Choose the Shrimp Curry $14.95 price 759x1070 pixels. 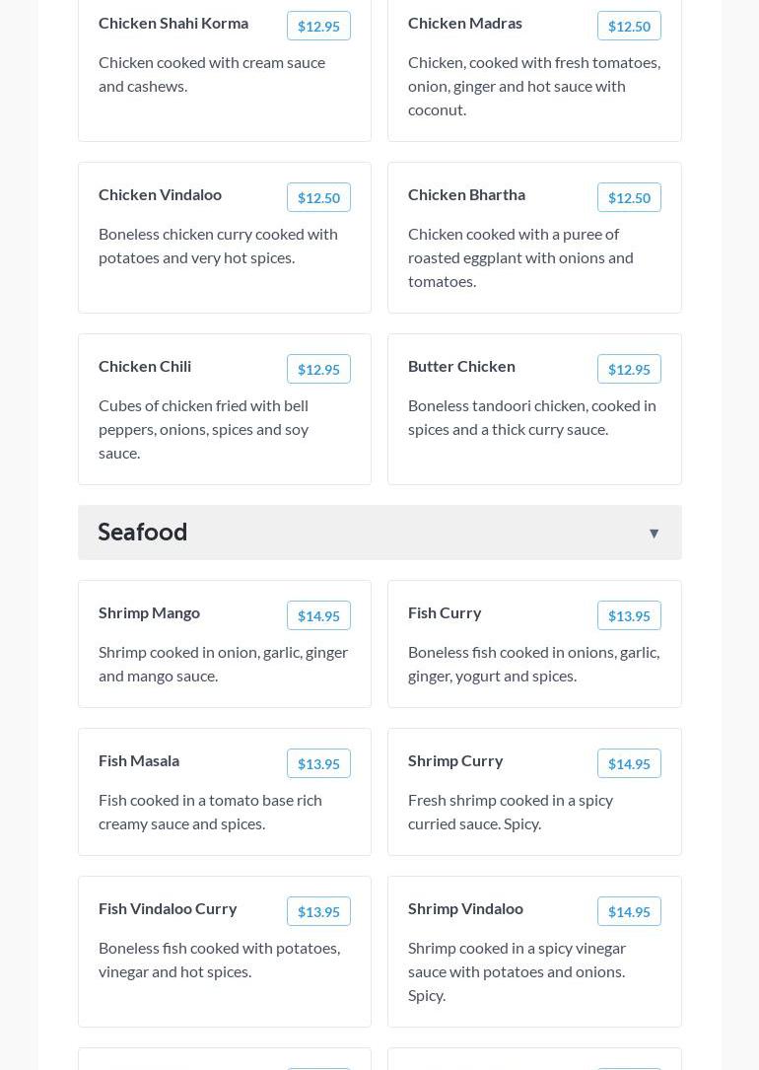click(629, 764)
